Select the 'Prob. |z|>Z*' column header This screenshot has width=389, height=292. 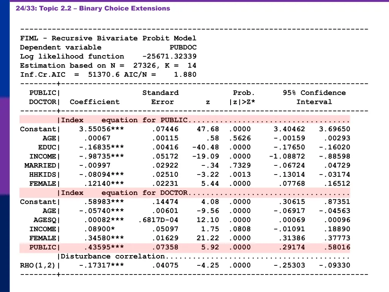click(242, 97)
